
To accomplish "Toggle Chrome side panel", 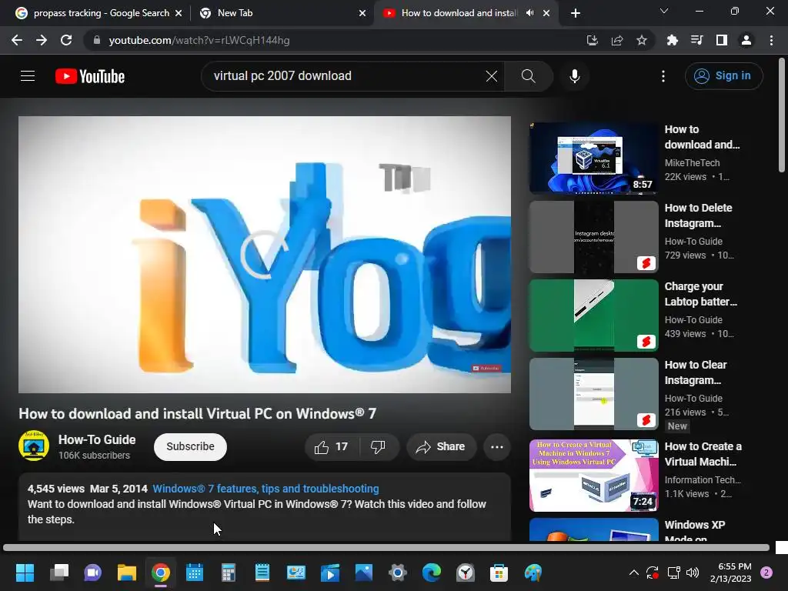I will coord(722,40).
